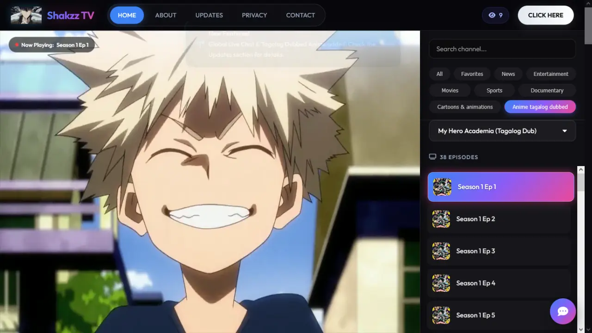592x333 pixels.
Task: Click the Season 1 Ep 3 thumbnail
Action: 441,251
